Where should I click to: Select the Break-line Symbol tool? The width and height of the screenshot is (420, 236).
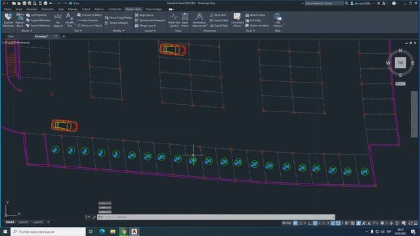coord(174,20)
